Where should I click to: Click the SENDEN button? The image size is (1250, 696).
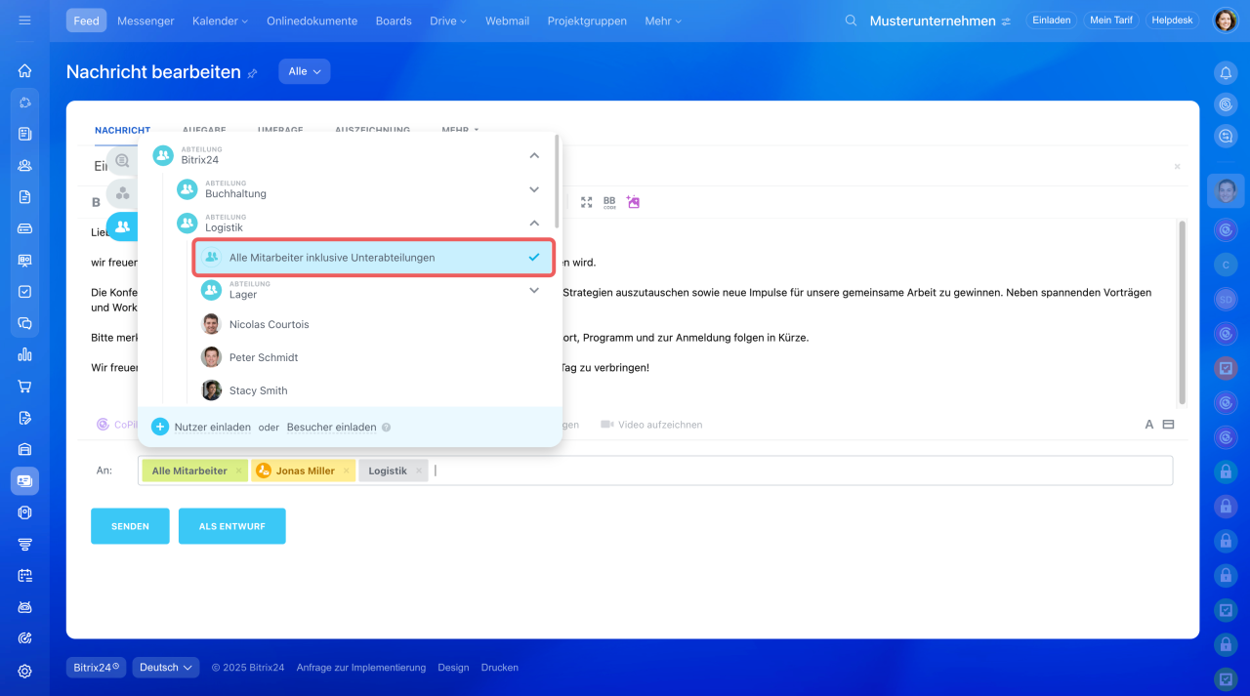click(130, 526)
